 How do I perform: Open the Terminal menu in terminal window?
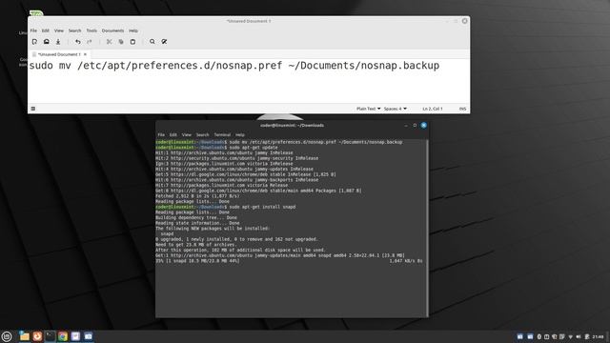222,135
